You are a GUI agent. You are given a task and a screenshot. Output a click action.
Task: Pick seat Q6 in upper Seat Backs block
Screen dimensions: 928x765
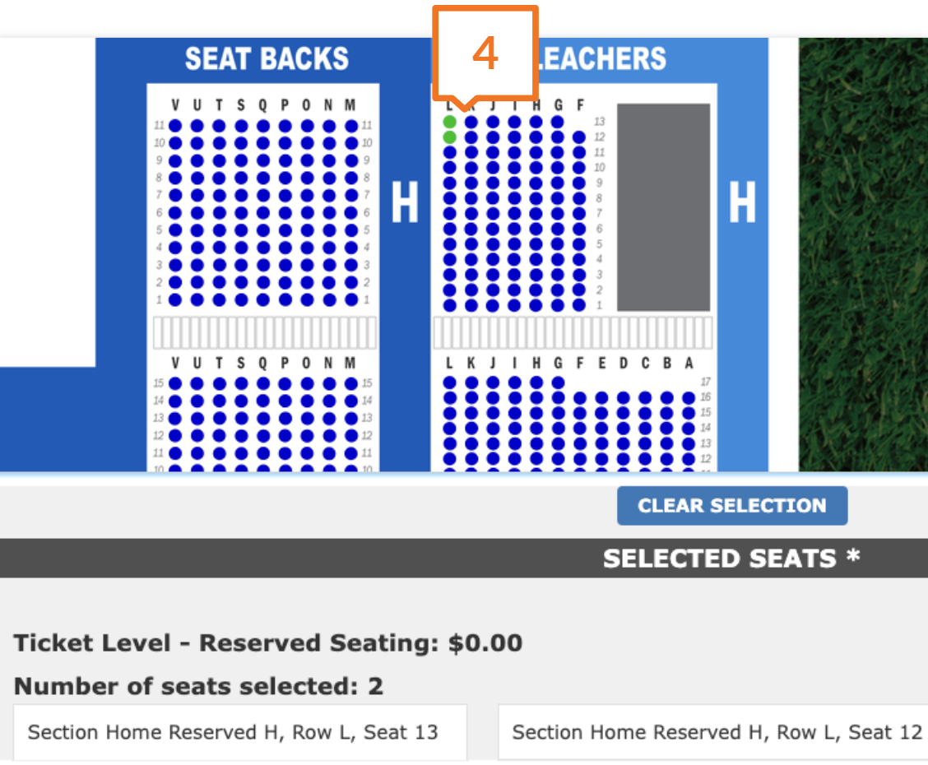tap(263, 213)
